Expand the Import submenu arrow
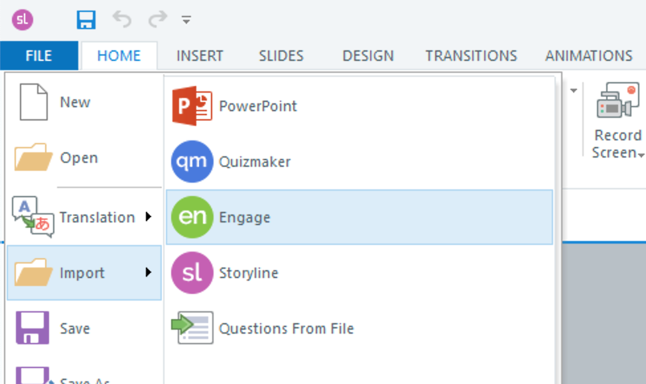This screenshot has width=646, height=384. [148, 272]
